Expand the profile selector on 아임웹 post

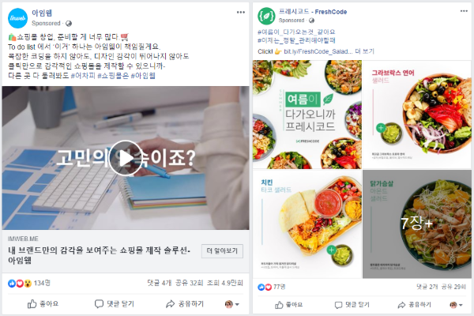232,304
